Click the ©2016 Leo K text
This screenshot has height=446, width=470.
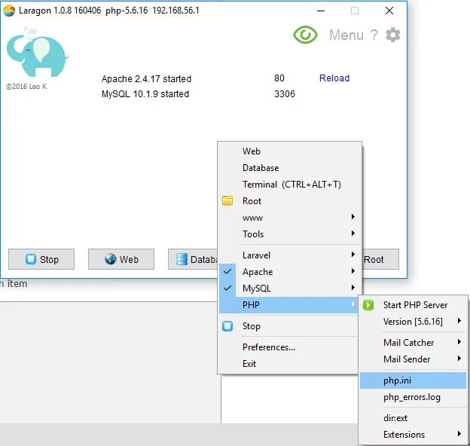point(26,87)
